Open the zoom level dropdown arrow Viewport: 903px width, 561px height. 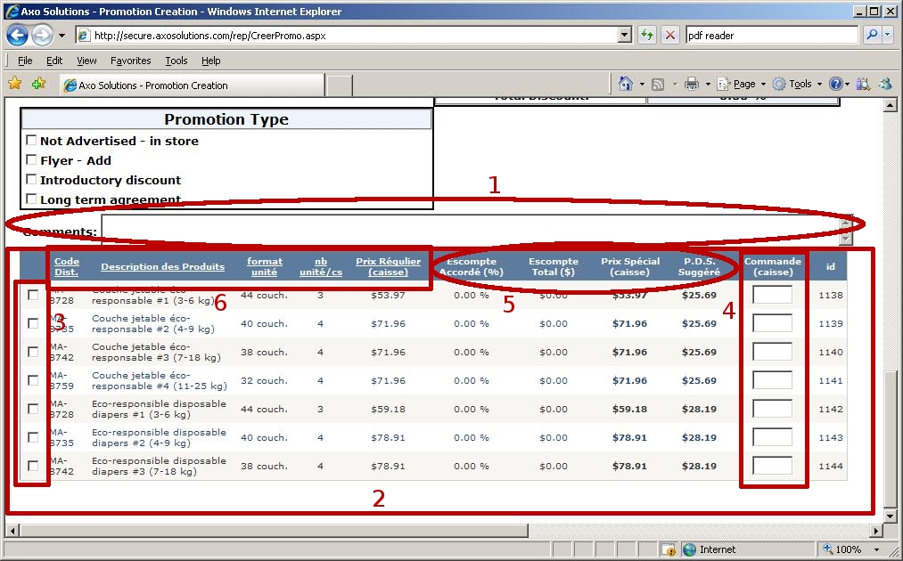click(x=876, y=550)
